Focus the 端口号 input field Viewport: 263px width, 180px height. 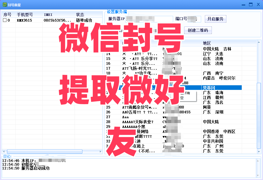point(194,19)
